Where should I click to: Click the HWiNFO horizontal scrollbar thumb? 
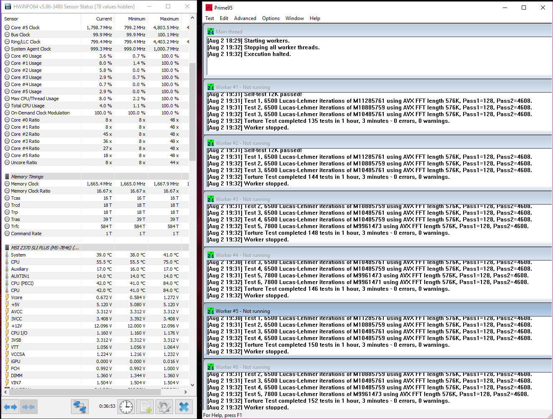(85, 392)
